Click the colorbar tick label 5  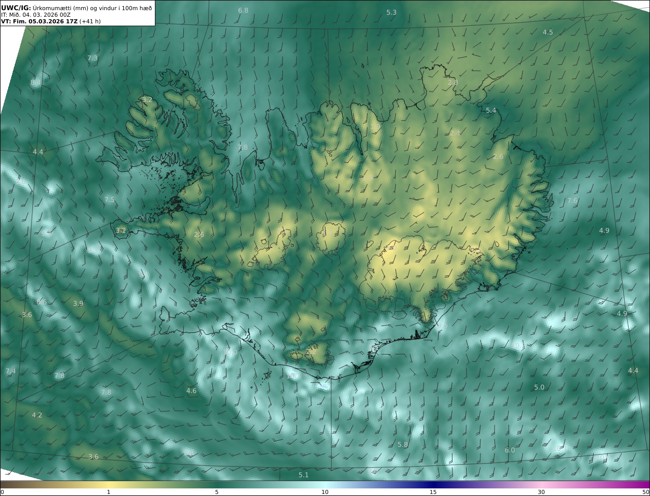[x=217, y=492]
